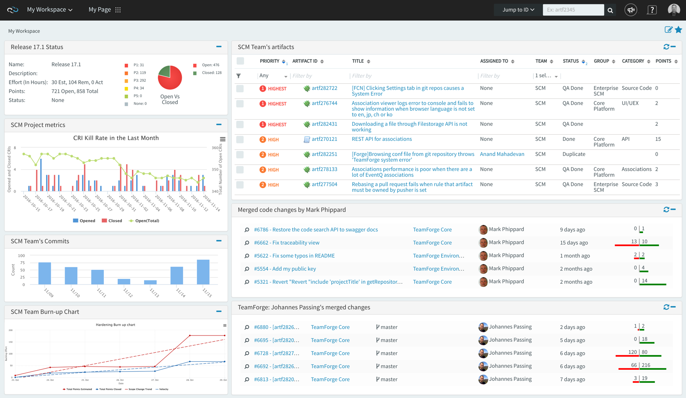The width and height of the screenshot is (686, 398).
Task: Click the Anand Mahadevan assignee link
Action: coord(502,154)
